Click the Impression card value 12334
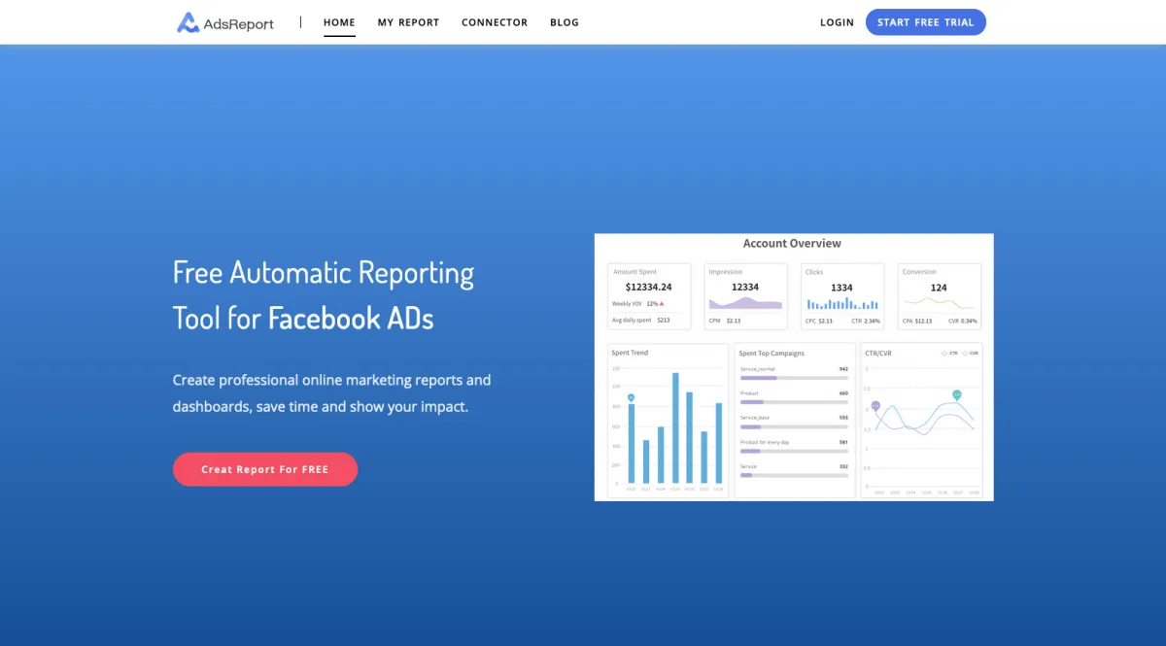Screen dimensions: 1166x646 click(745, 288)
